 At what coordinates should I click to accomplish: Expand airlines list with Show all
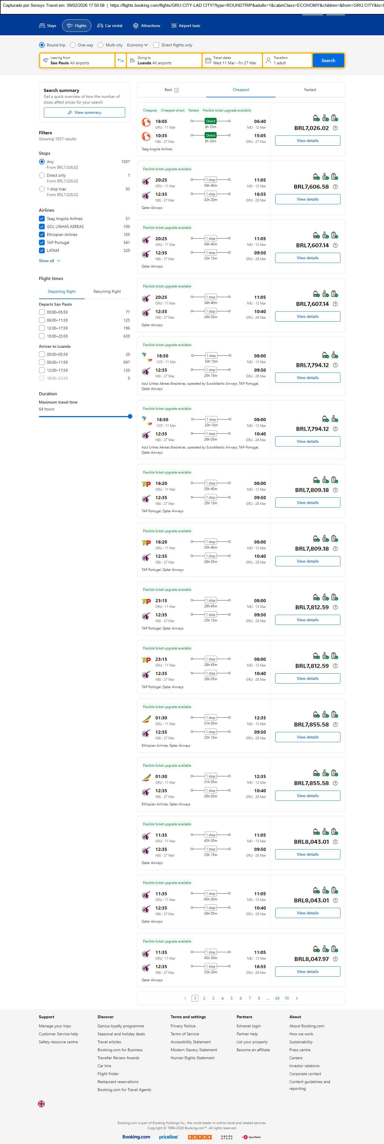tap(49, 261)
